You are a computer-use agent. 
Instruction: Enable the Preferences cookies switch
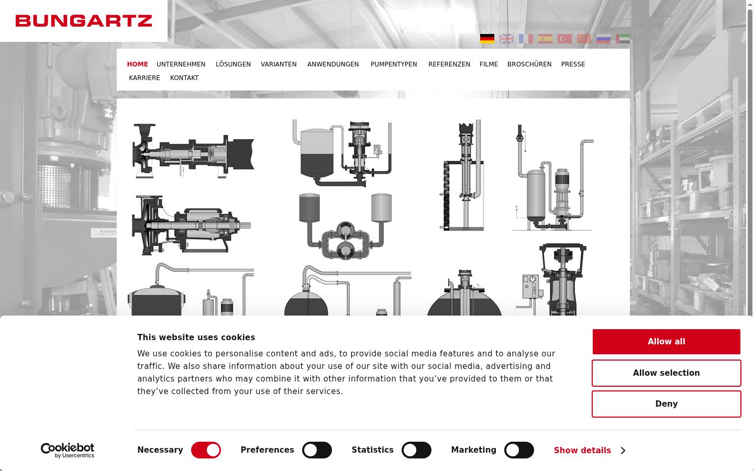317,450
